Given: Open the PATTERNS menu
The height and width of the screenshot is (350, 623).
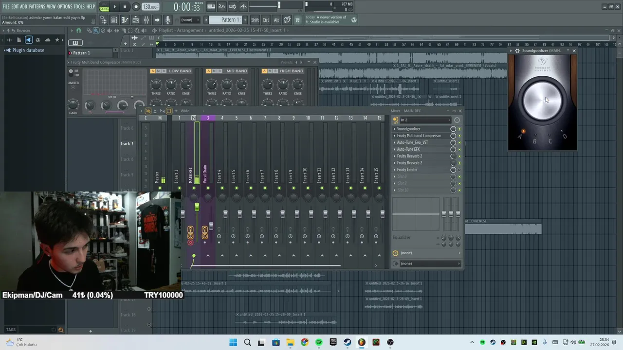Looking at the screenshot, I should tap(37, 6).
